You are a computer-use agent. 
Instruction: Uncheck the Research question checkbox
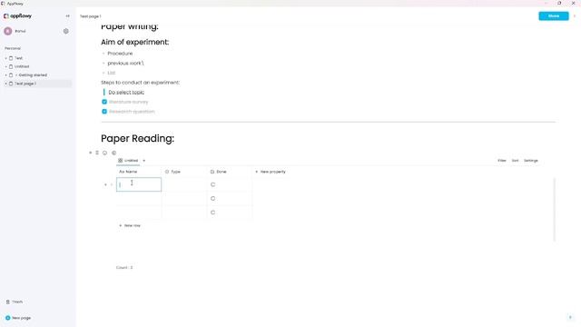104,111
